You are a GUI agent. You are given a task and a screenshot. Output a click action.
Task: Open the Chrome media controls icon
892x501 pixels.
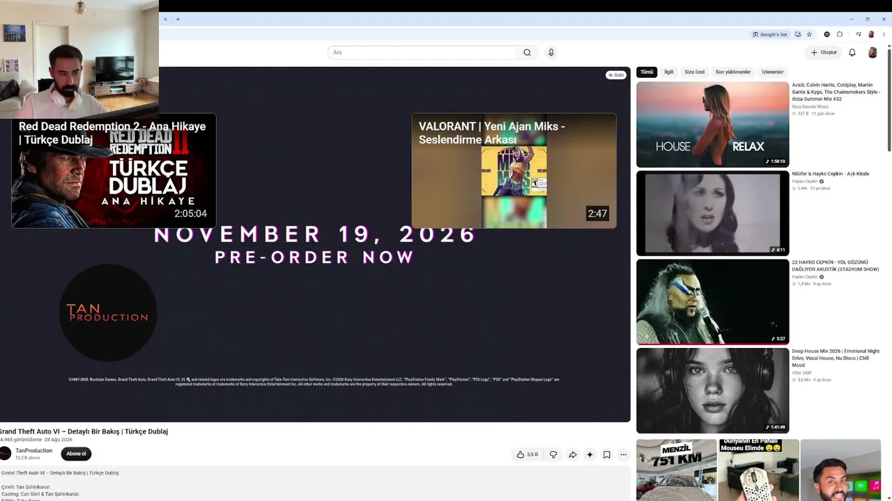(x=859, y=34)
